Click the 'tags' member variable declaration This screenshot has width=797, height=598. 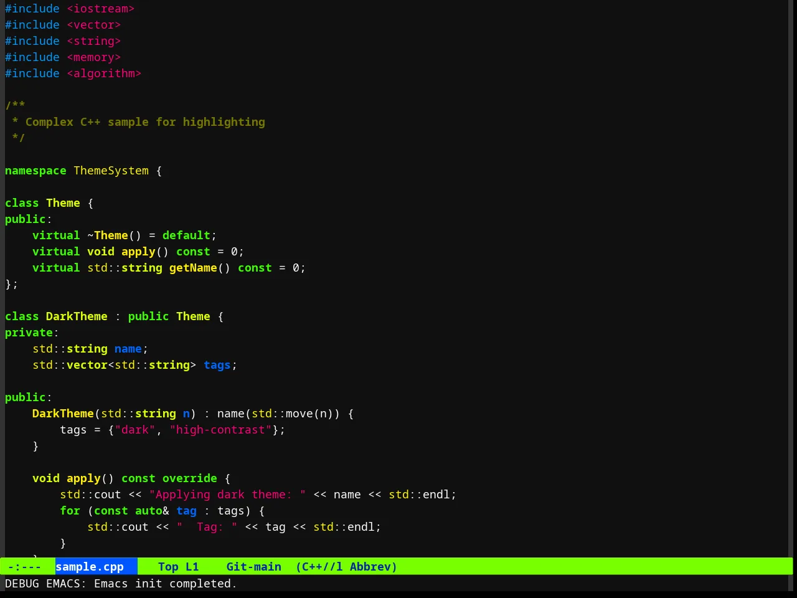(217, 365)
